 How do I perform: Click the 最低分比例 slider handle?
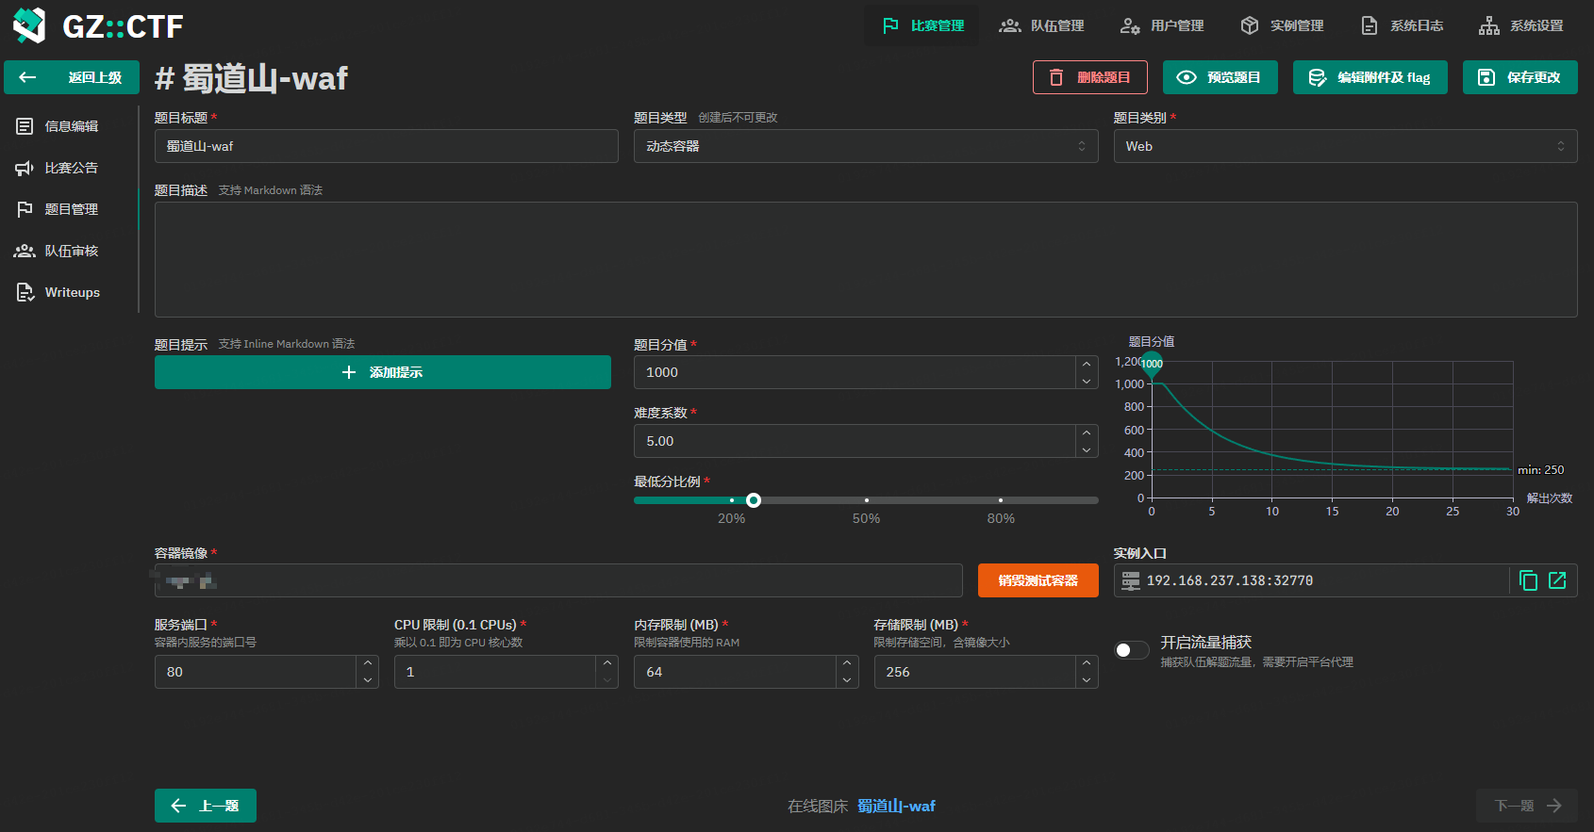pyautogui.click(x=754, y=500)
